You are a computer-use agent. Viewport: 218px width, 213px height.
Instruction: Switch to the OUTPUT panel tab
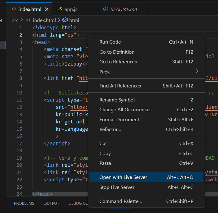click(x=51, y=203)
